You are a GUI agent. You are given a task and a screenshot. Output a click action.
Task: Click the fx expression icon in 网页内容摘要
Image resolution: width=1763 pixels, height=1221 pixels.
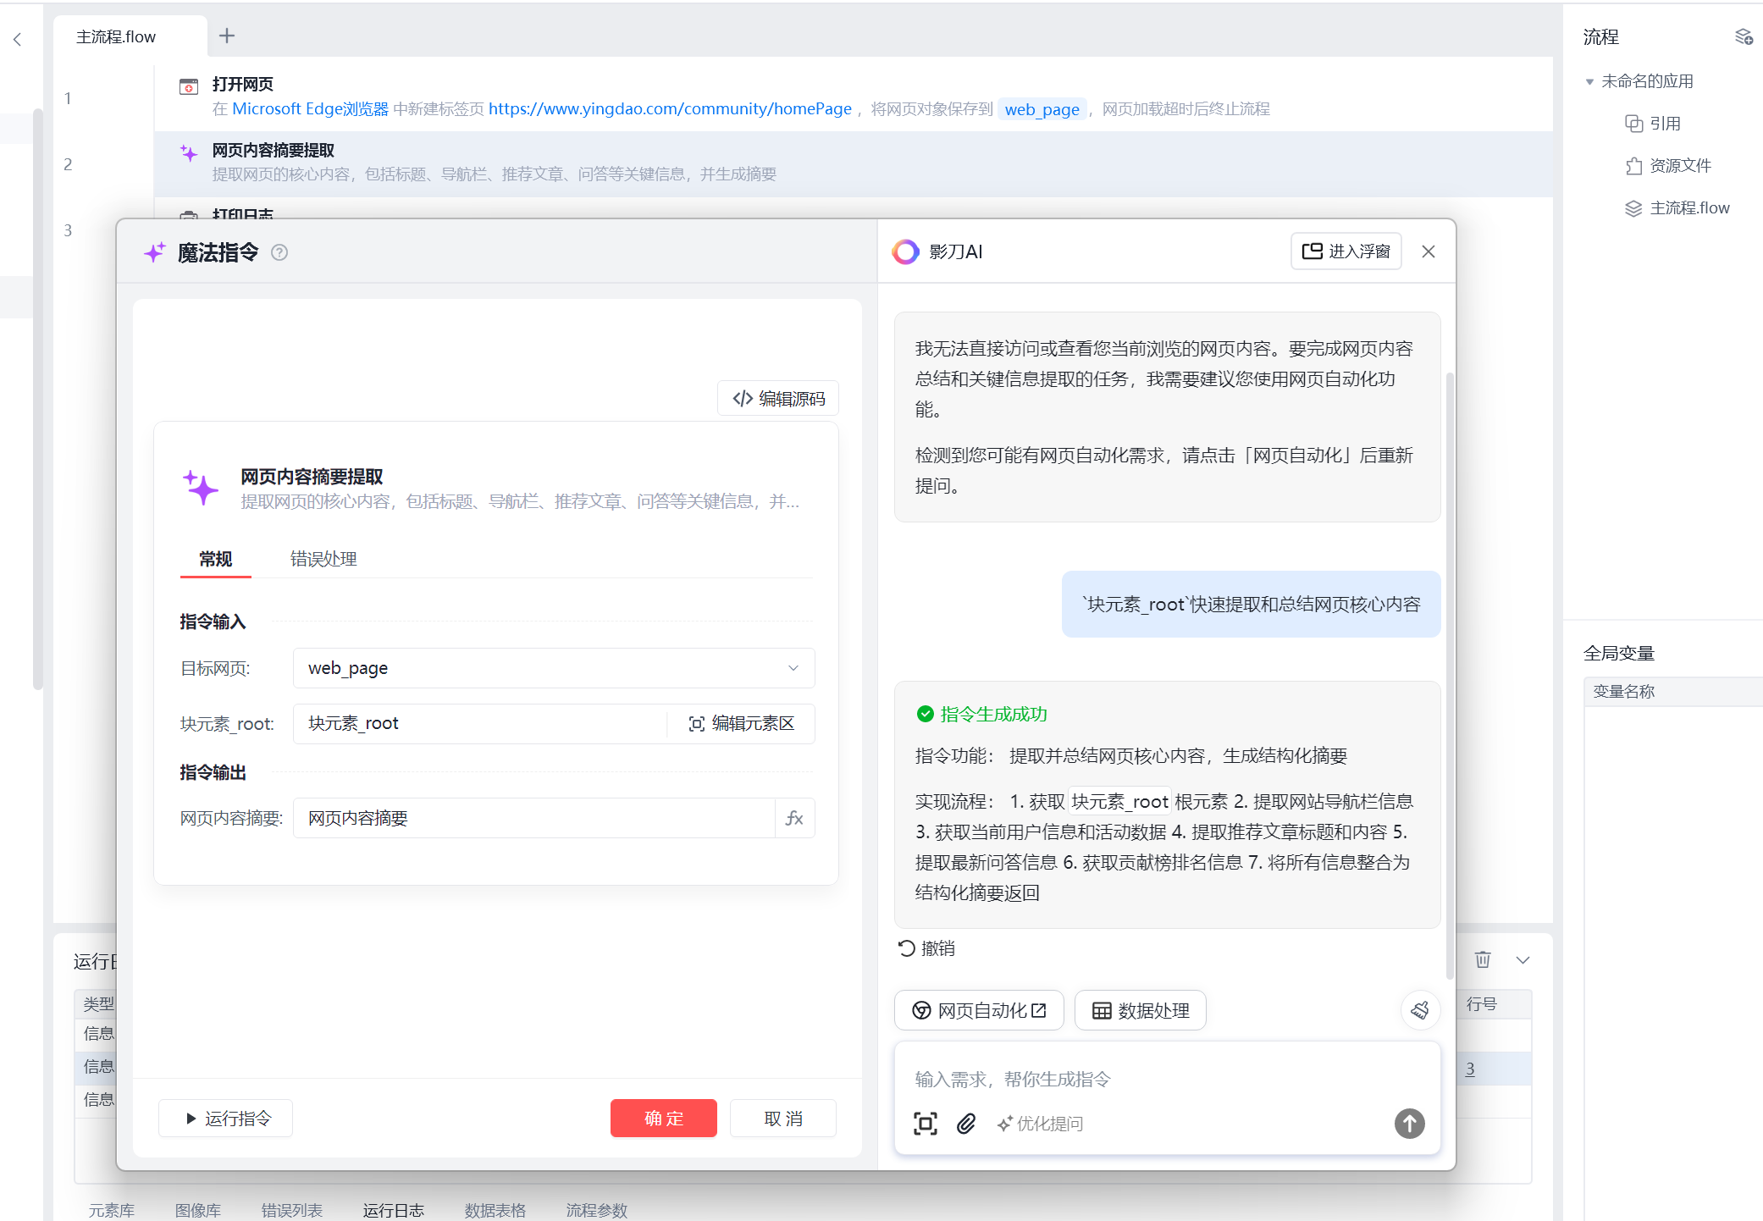(x=794, y=818)
